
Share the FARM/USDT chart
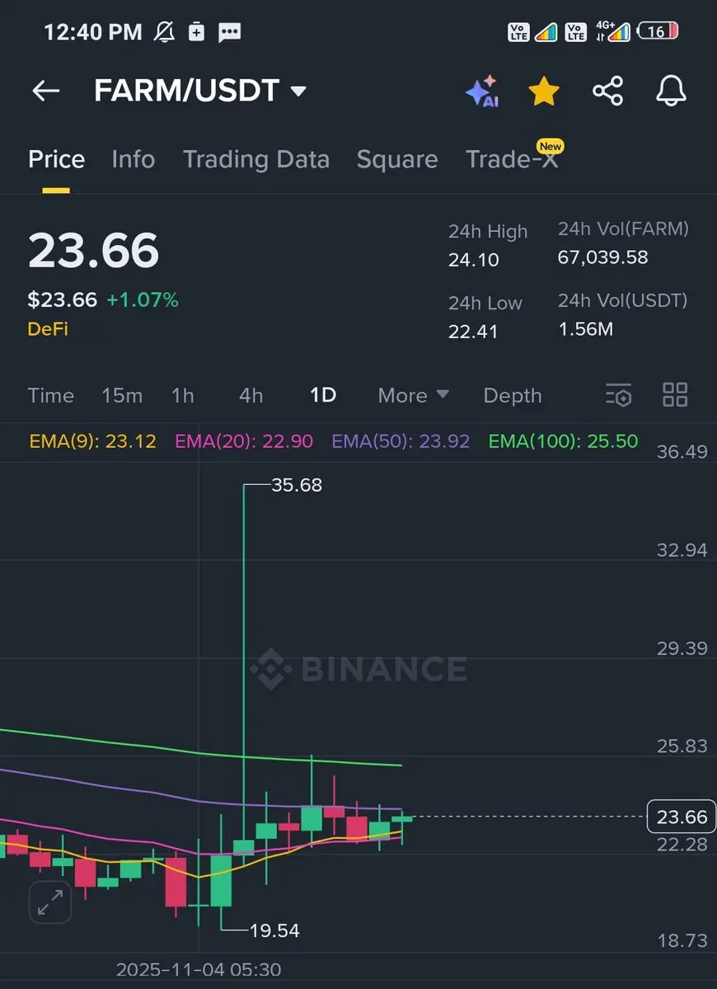(x=608, y=91)
